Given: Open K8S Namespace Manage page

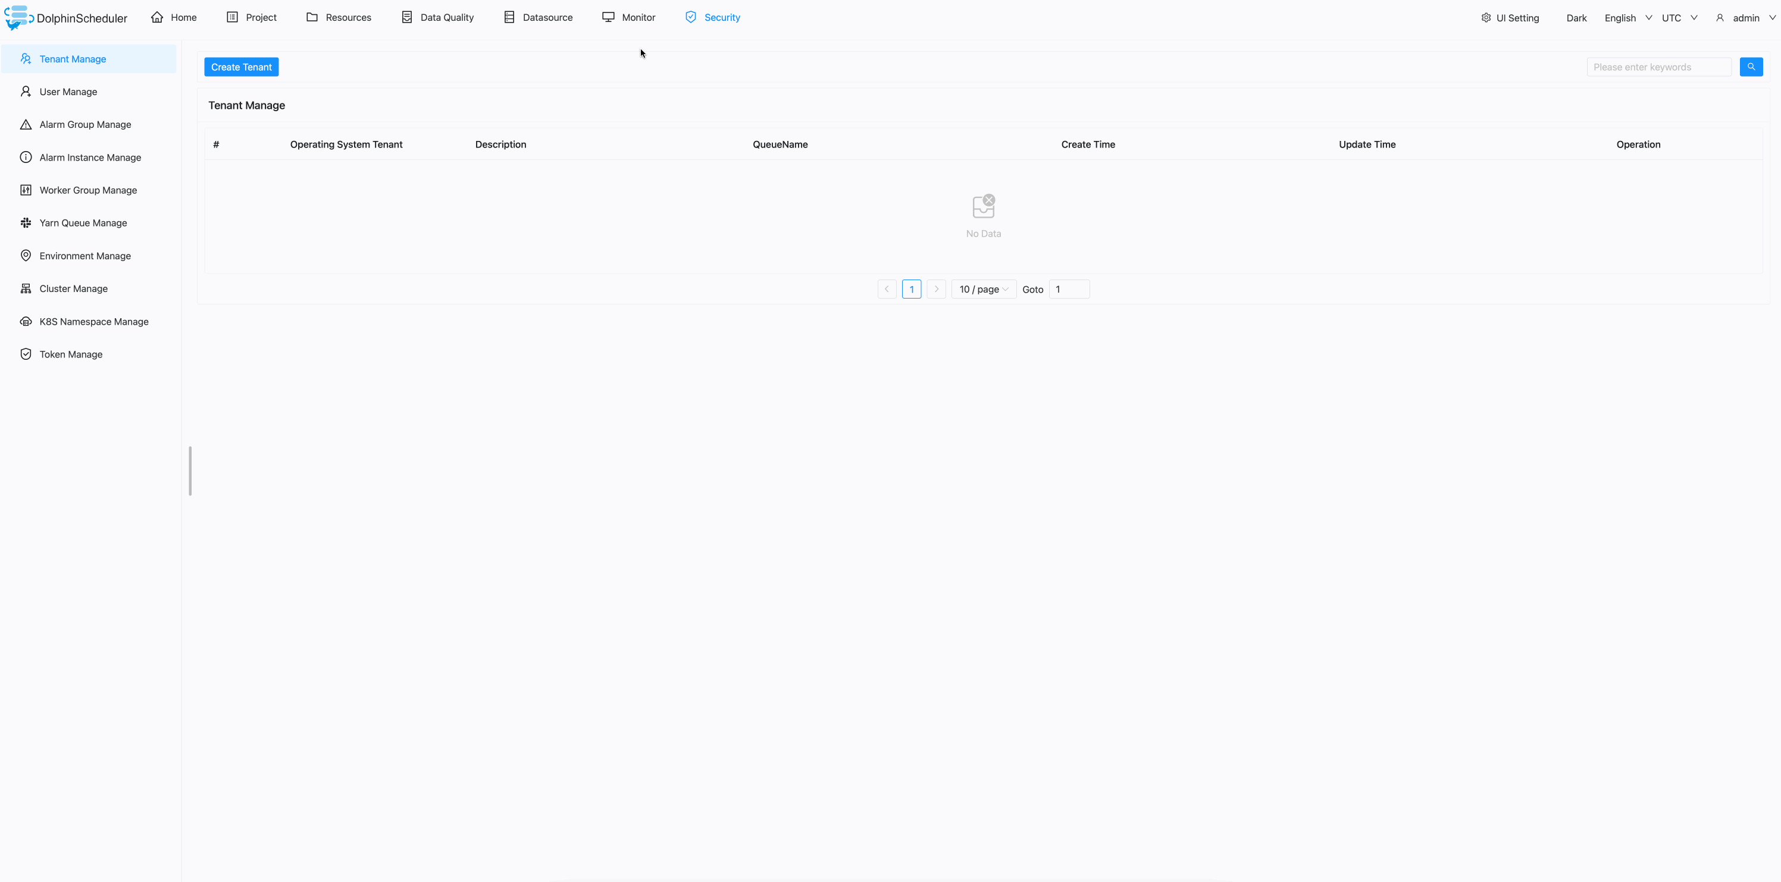Looking at the screenshot, I should click(x=94, y=321).
